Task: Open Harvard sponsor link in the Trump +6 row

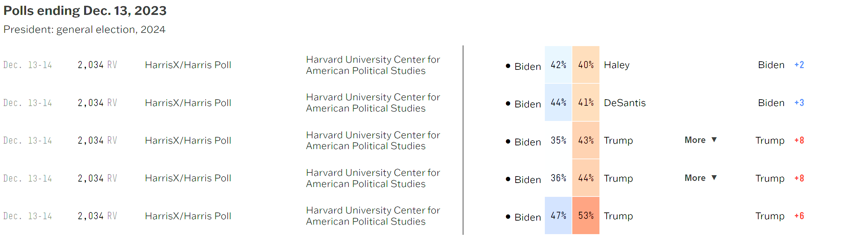Action: (x=373, y=216)
